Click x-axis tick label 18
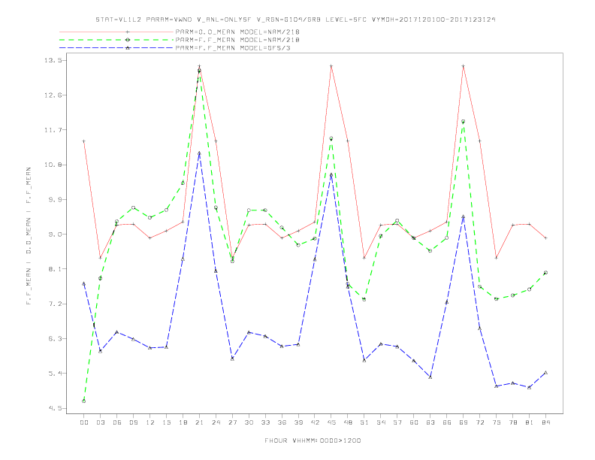Image resolution: width=595 pixels, height=460 pixels. coord(183,422)
